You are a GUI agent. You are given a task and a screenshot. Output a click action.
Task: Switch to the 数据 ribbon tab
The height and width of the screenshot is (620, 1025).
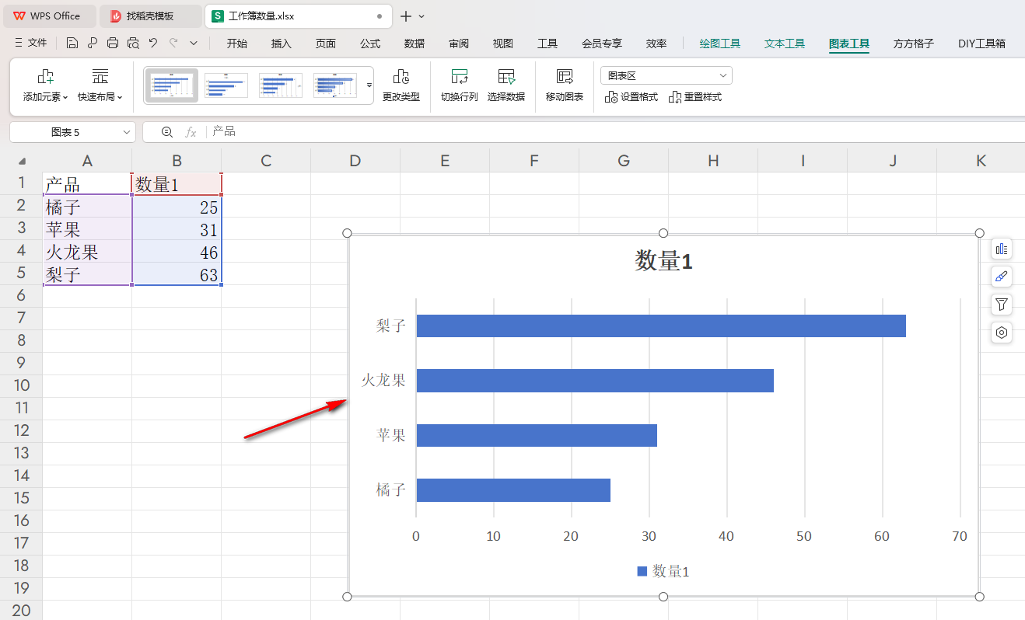point(415,44)
